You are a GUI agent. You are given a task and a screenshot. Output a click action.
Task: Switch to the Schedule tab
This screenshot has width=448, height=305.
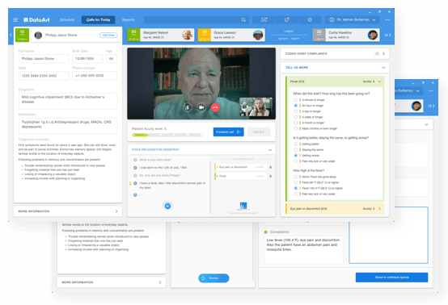pos(67,19)
